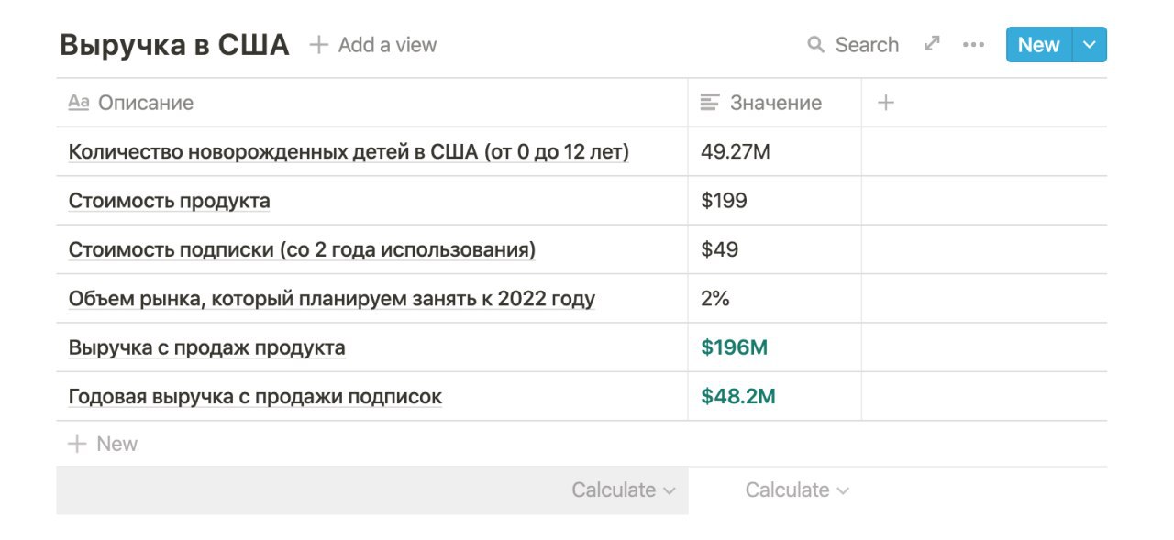Select the $48.2M value cell
The height and width of the screenshot is (540, 1174).
coord(775,397)
